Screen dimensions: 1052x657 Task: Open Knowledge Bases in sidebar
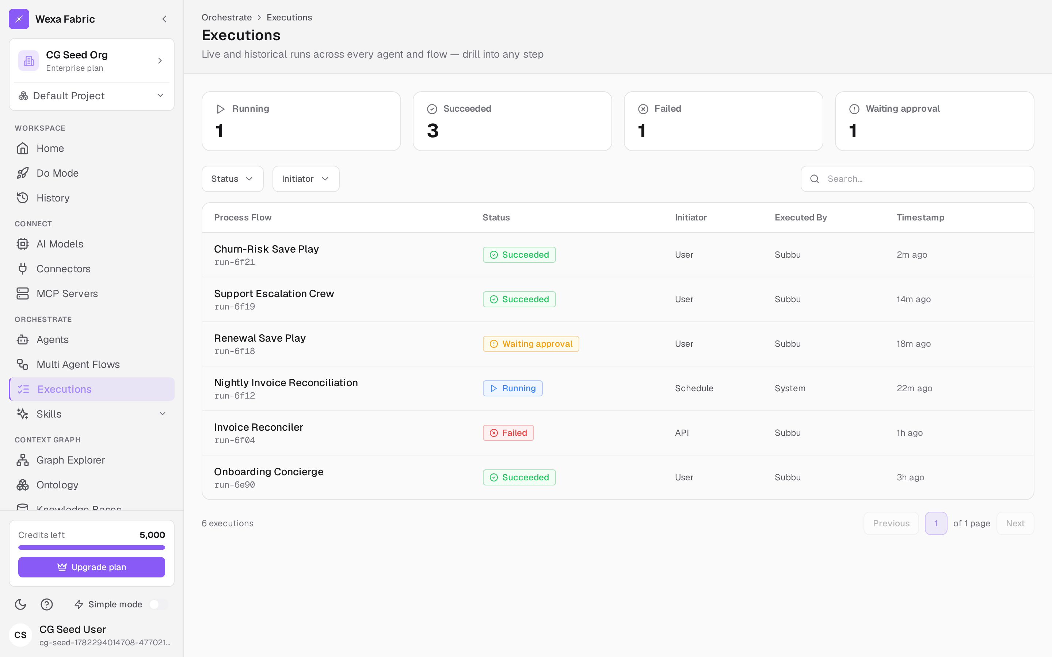[92, 507]
